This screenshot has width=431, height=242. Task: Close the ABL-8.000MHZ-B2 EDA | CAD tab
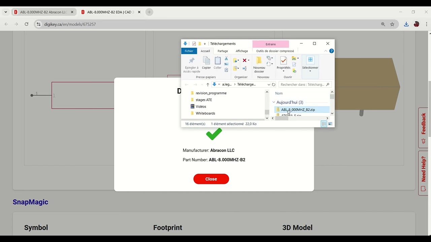coord(139,12)
